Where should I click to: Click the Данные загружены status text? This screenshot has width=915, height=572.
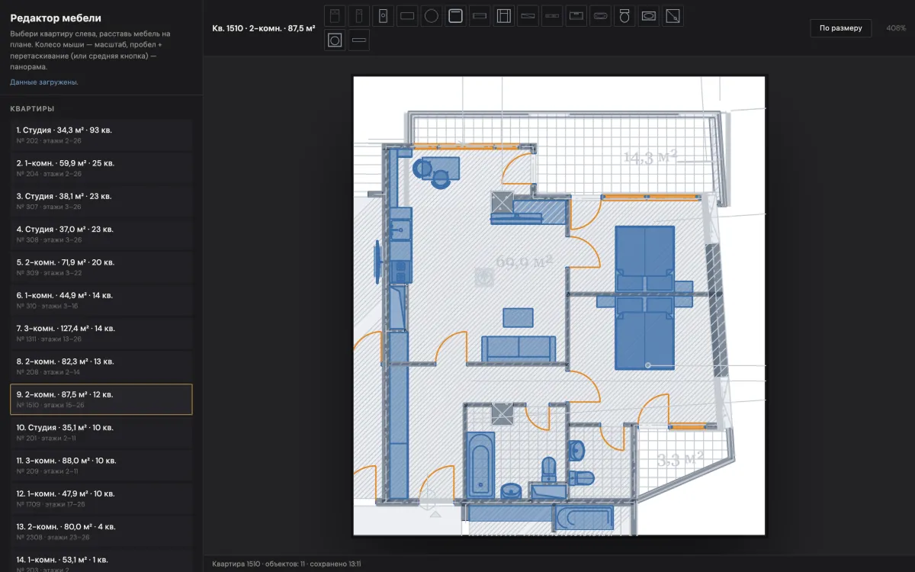tap(44, 82)
